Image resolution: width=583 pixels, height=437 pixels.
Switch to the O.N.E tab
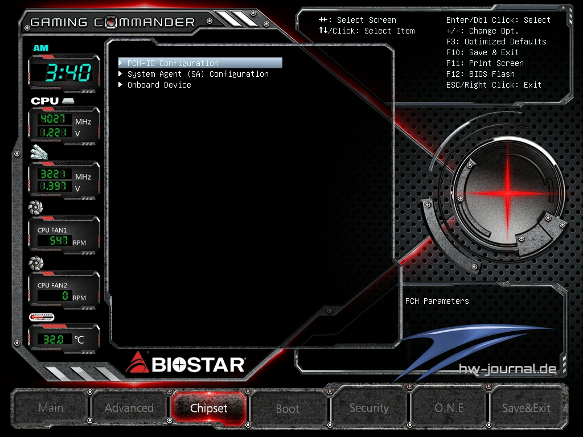(449, 408)
